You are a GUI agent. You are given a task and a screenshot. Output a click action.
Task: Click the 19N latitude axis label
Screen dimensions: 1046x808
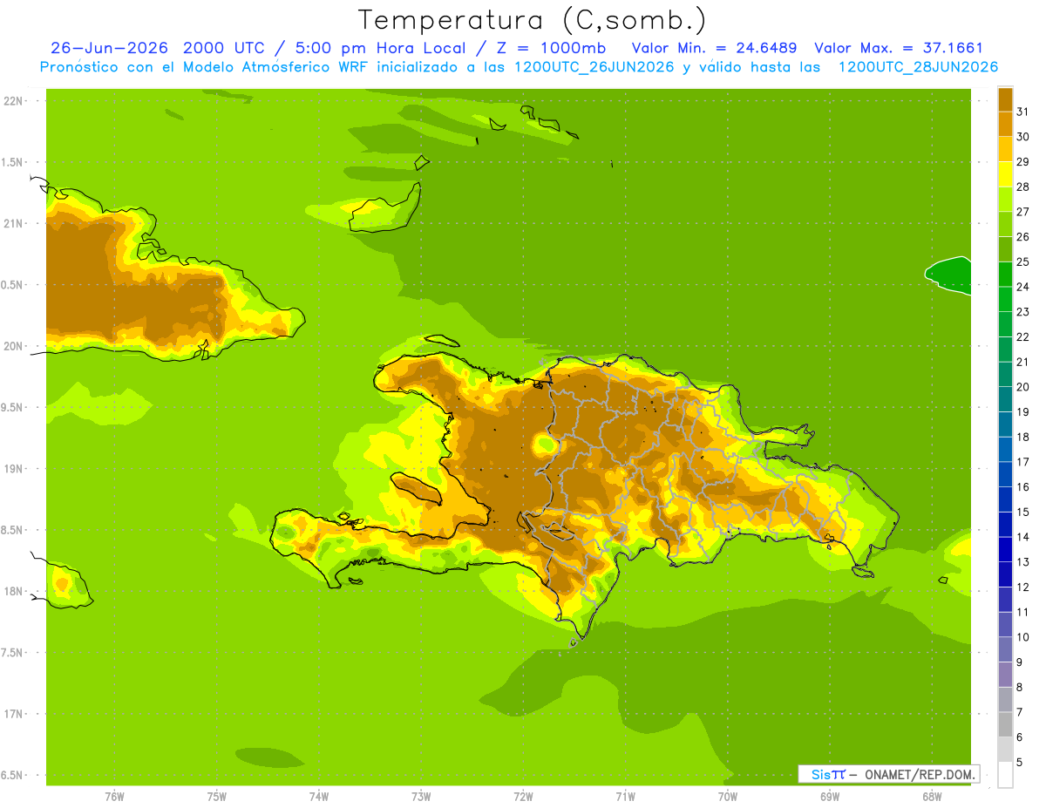click(x=15, y=469)
